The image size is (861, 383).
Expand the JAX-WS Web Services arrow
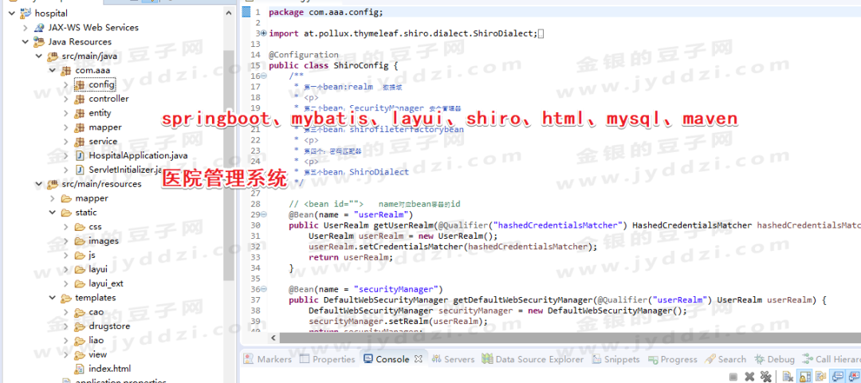(x=26, y=27)
